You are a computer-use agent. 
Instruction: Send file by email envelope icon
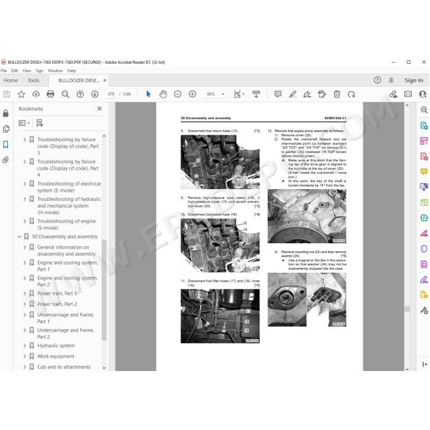[408, 94]
